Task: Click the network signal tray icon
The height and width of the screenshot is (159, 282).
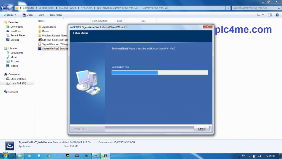Action: [259, 156]
